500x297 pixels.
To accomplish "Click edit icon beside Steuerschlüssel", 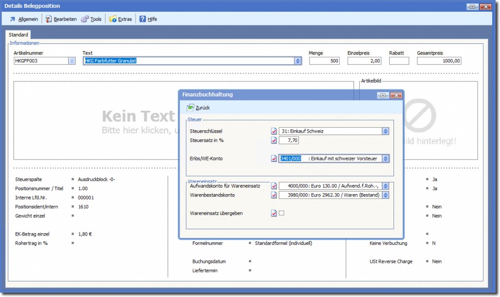I will coord(274,131).
